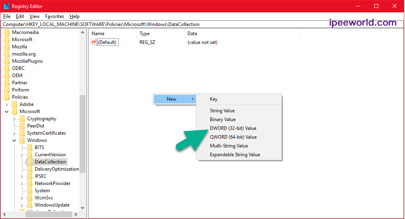Create a new QWORD (64-bit) Value
Image resolution: width=405 pixels, height=219 pixels.
click(x=239, y=137)
